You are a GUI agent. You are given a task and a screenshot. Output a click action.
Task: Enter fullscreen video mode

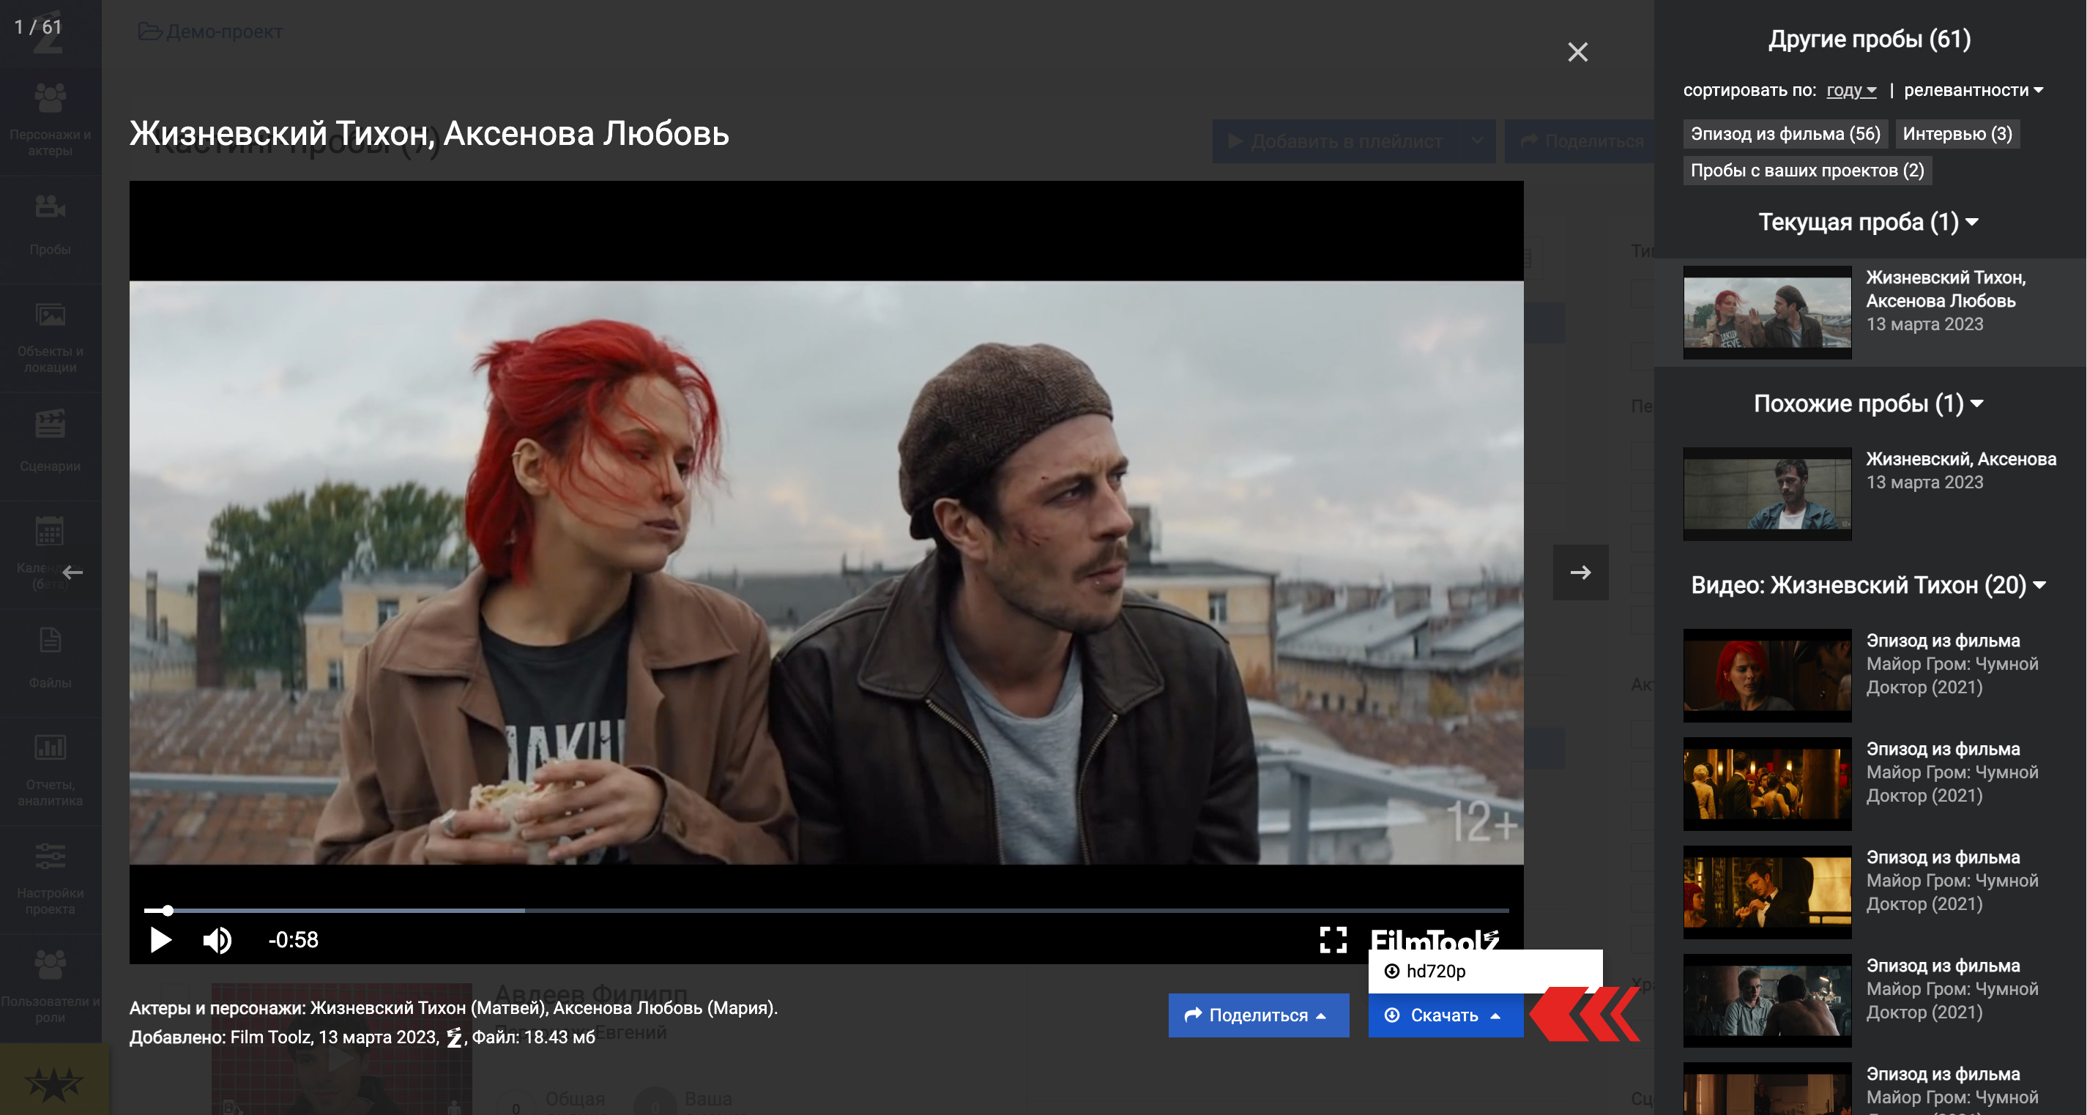[1333, 940]
